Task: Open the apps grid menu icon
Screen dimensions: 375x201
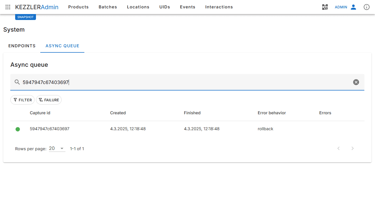Action: click(x=8, y=7)
